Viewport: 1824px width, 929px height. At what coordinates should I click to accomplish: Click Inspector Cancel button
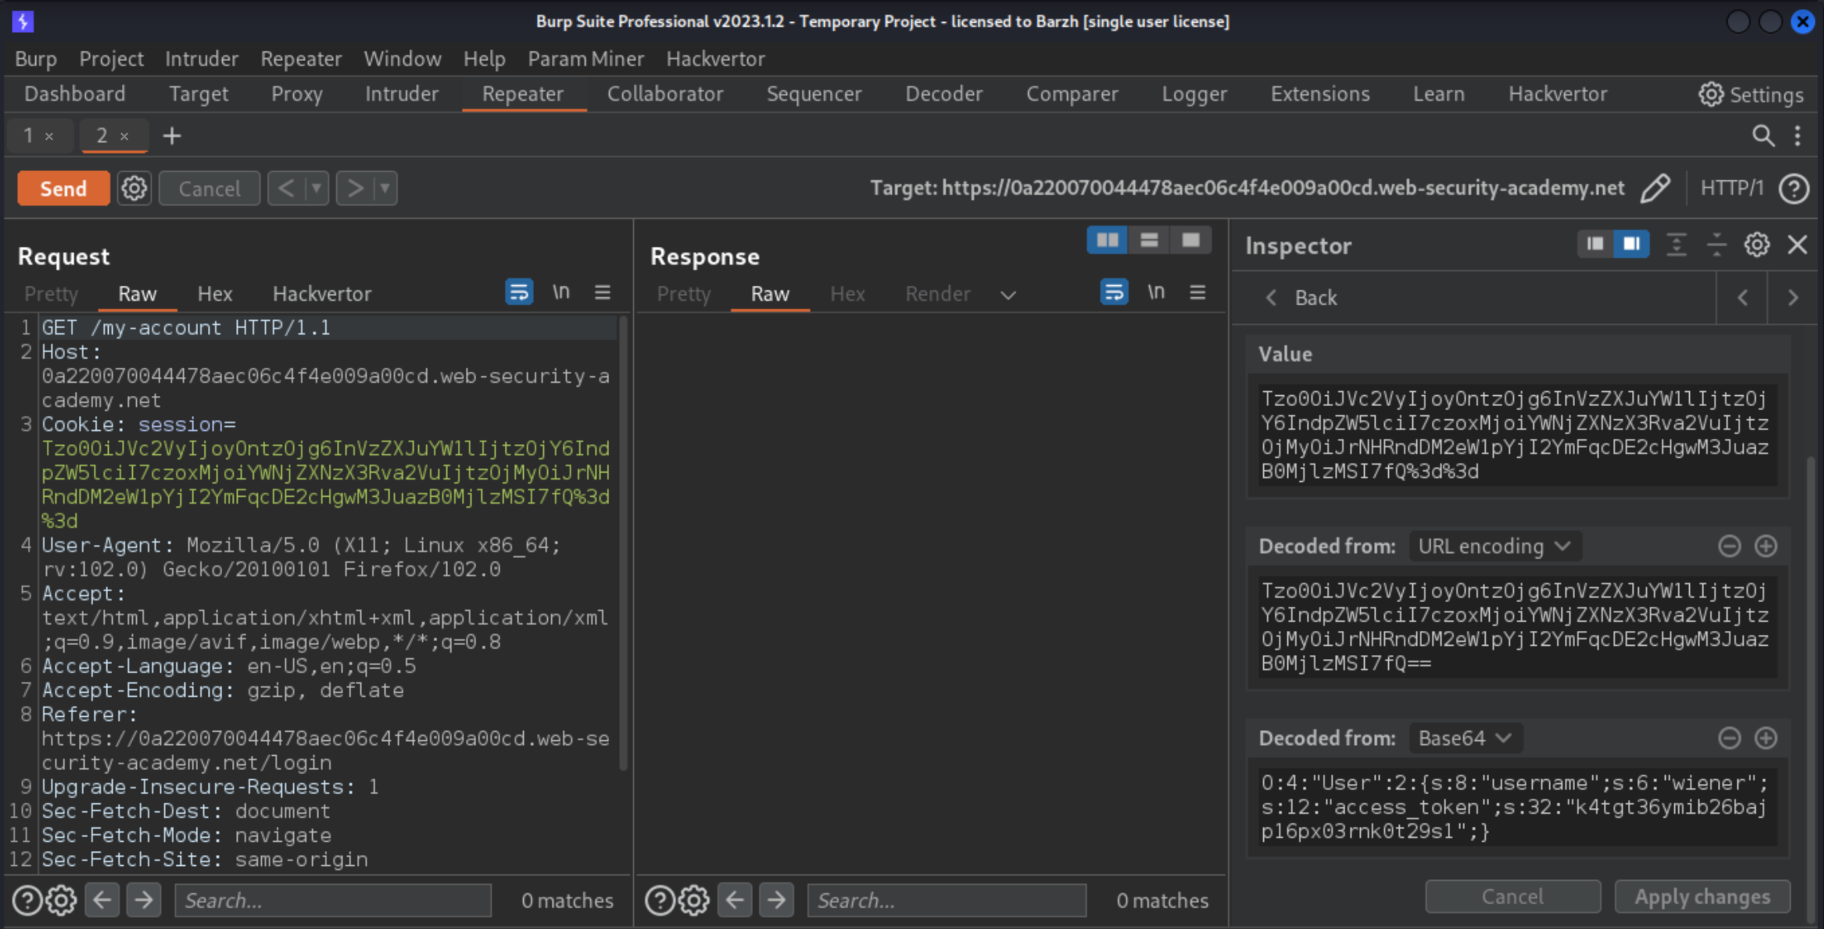1513,896
